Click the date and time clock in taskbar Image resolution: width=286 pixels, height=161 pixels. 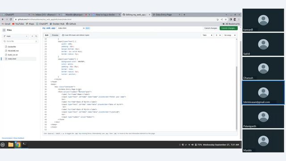(221, 145)
